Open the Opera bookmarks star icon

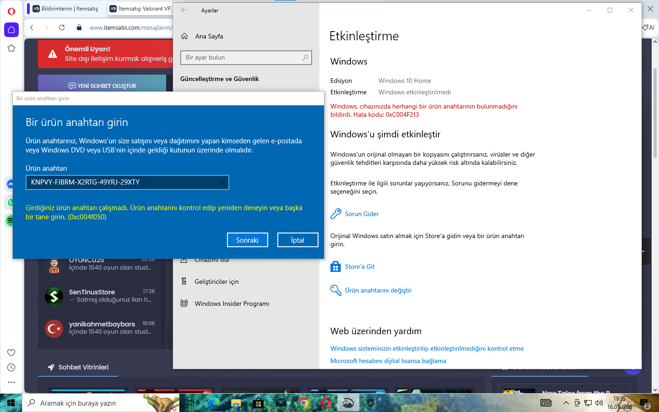click(11, 48)
